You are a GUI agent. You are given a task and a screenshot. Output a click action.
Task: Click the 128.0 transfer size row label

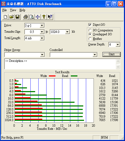(x=10, y=109)
